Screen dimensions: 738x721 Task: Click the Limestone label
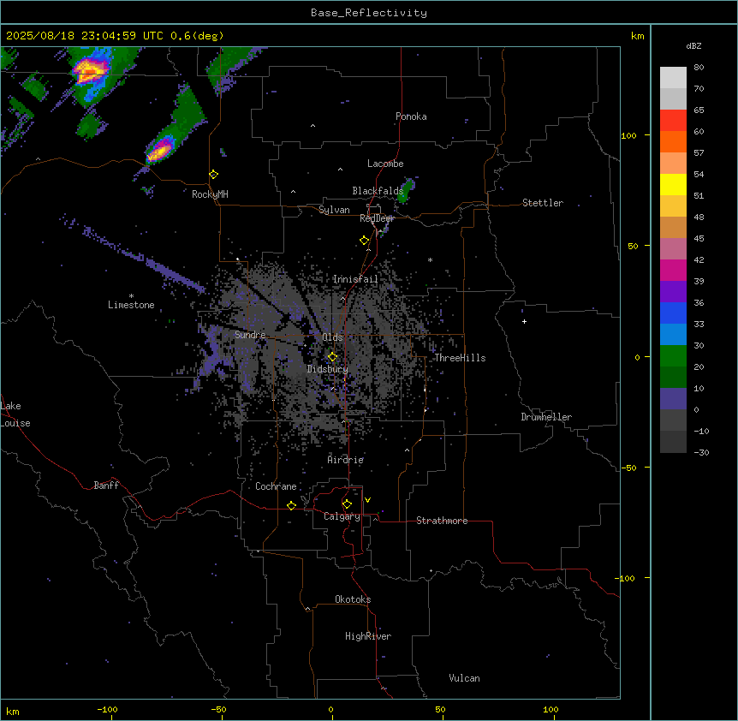tap(131, 305)
